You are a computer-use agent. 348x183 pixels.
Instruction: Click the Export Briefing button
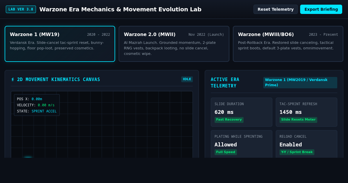click(321, 9)
